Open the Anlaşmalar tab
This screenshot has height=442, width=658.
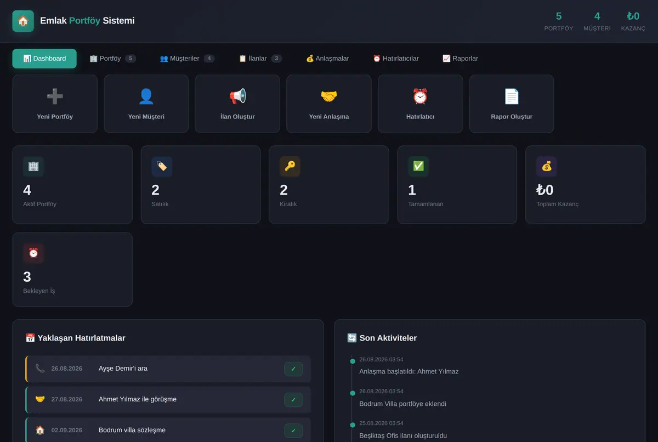327,59
